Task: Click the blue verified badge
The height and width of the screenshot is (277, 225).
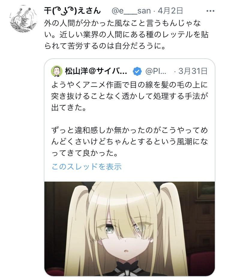Action: 137,71
